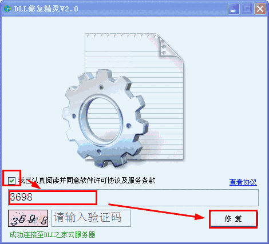Click the center hole of the gear
This screenshot has width=269, height=244.
[x=102, y=119]
